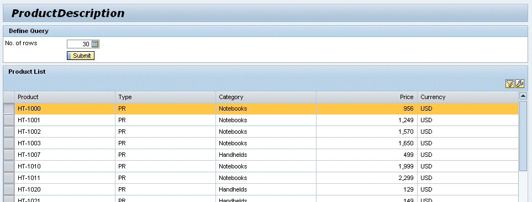The image size is (532, 202).
Task: Click the select-all corner cell of the table
Action: (9, 97)
